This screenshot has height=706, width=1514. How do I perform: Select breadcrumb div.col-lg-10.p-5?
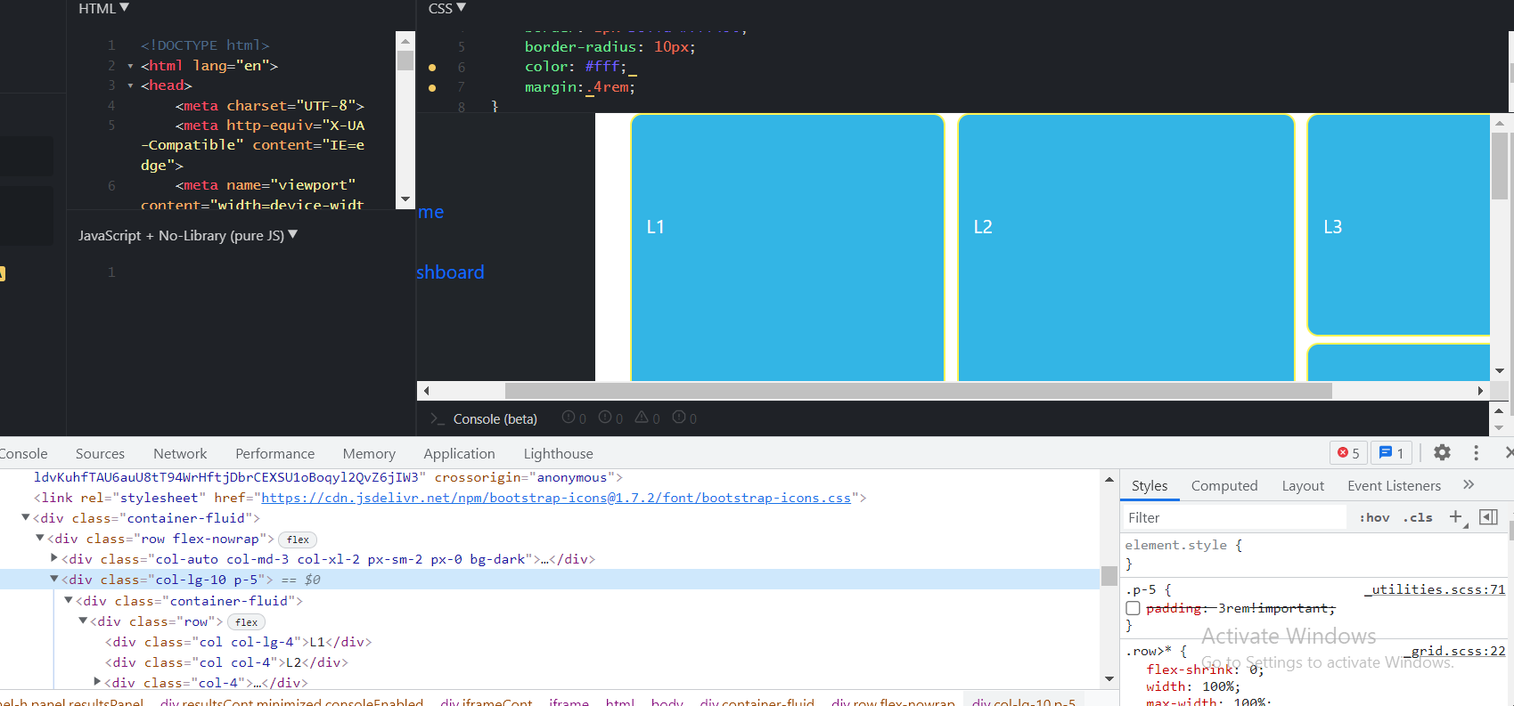[x=1024, y=702]
